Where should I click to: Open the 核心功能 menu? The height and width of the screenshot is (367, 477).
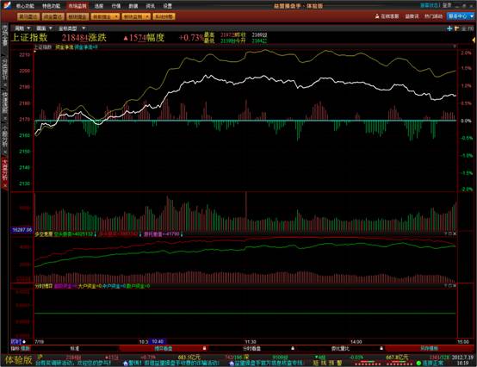(25, 6)
